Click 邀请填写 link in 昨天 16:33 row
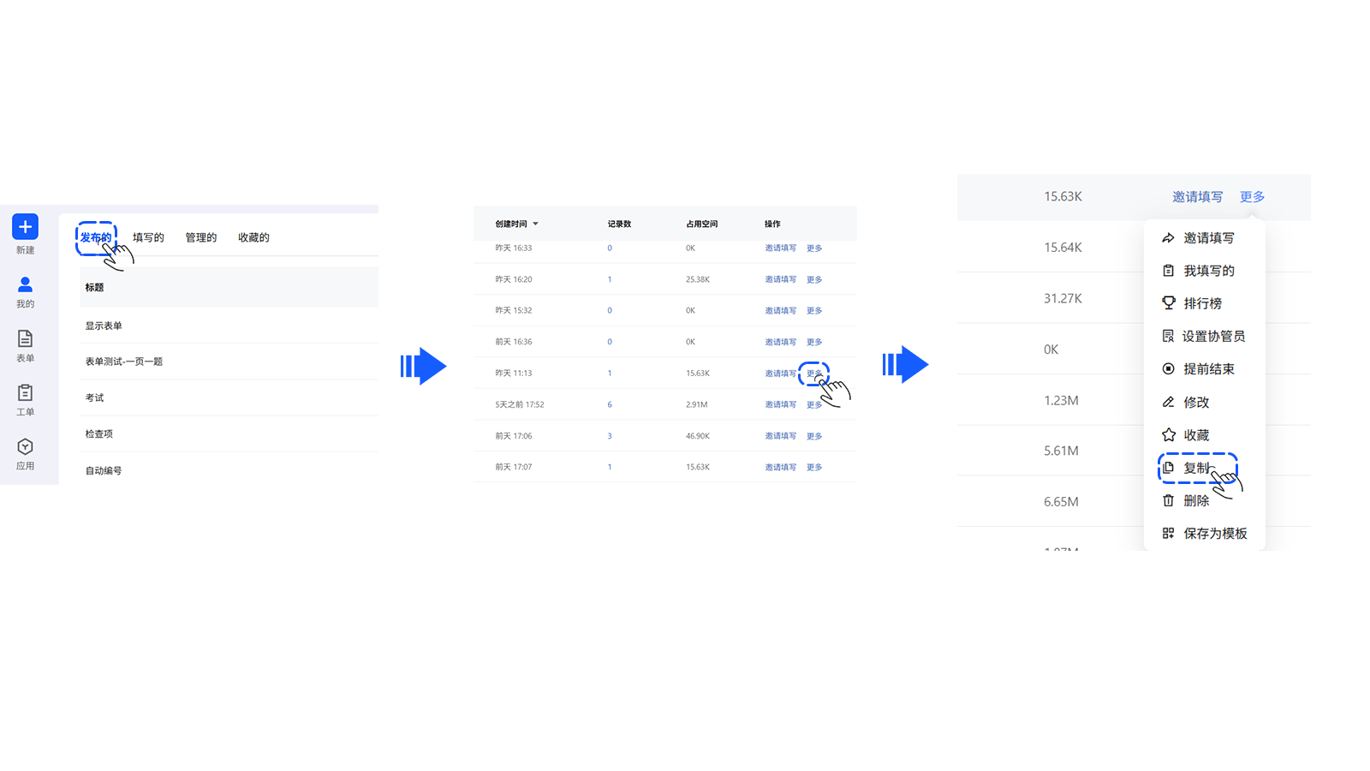The width and height of the screenshot is (1370, 771). (x=780, y=248)
